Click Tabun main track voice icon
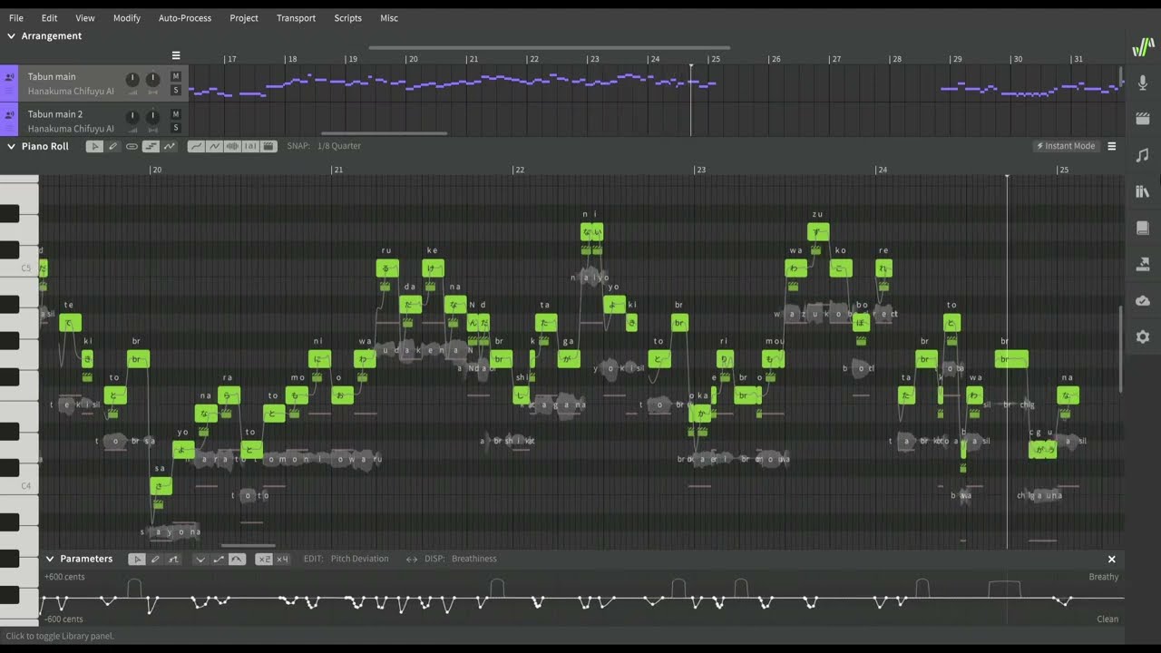1161x653 pixels. pyautogui.click(x=9, y=78)
